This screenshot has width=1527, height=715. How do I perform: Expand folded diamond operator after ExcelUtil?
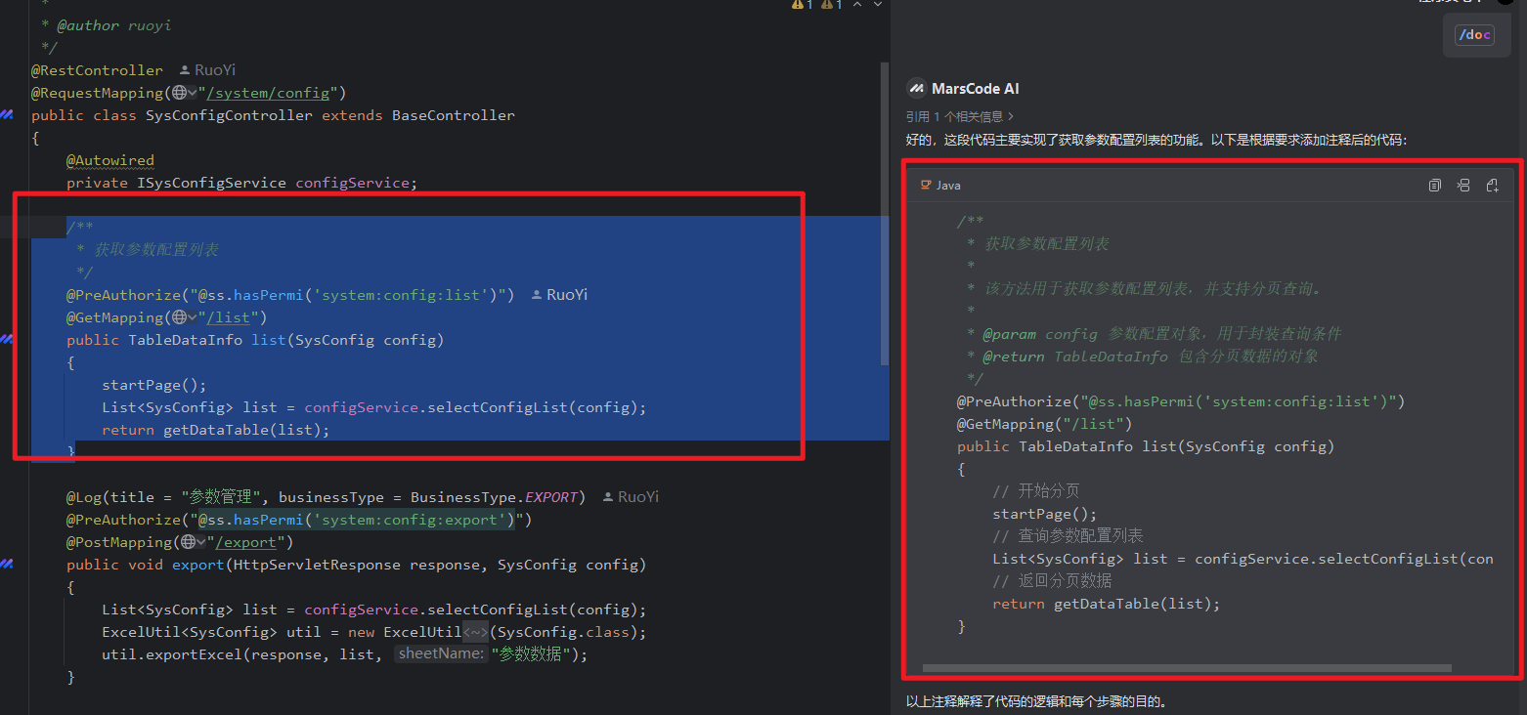(475, 632)
